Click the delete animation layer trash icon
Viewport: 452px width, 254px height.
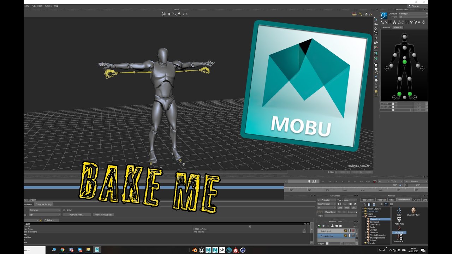[328, 226]
